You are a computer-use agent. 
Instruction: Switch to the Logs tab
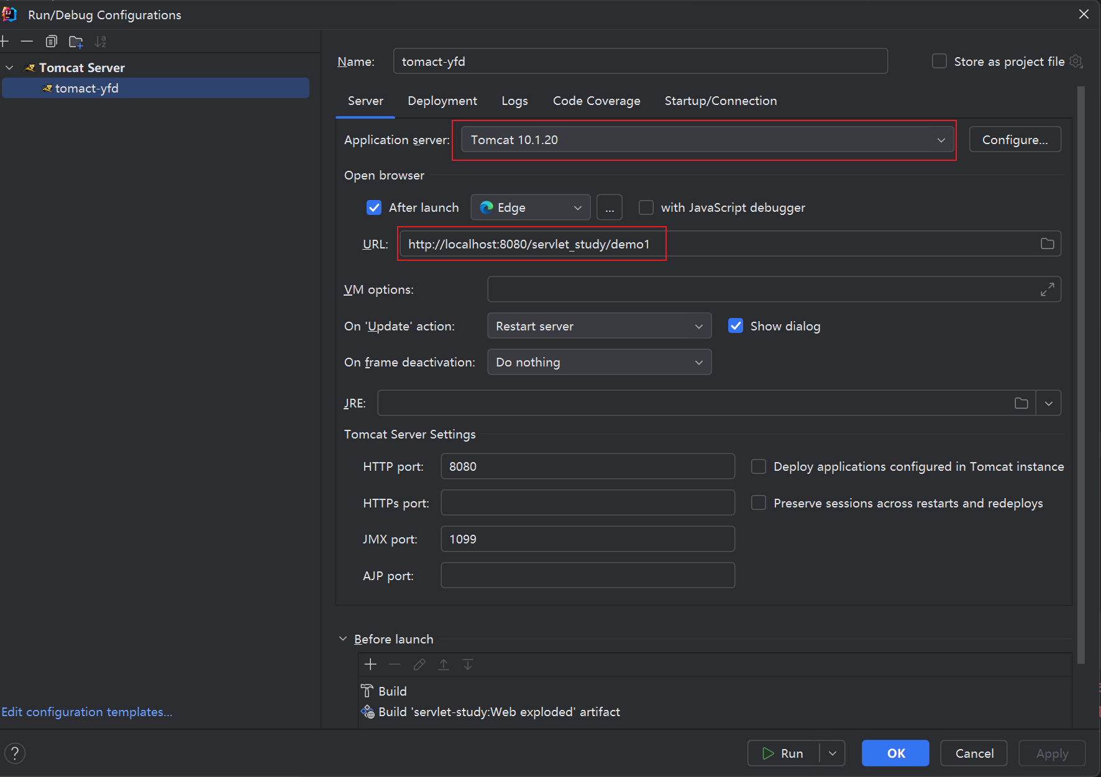514,101
